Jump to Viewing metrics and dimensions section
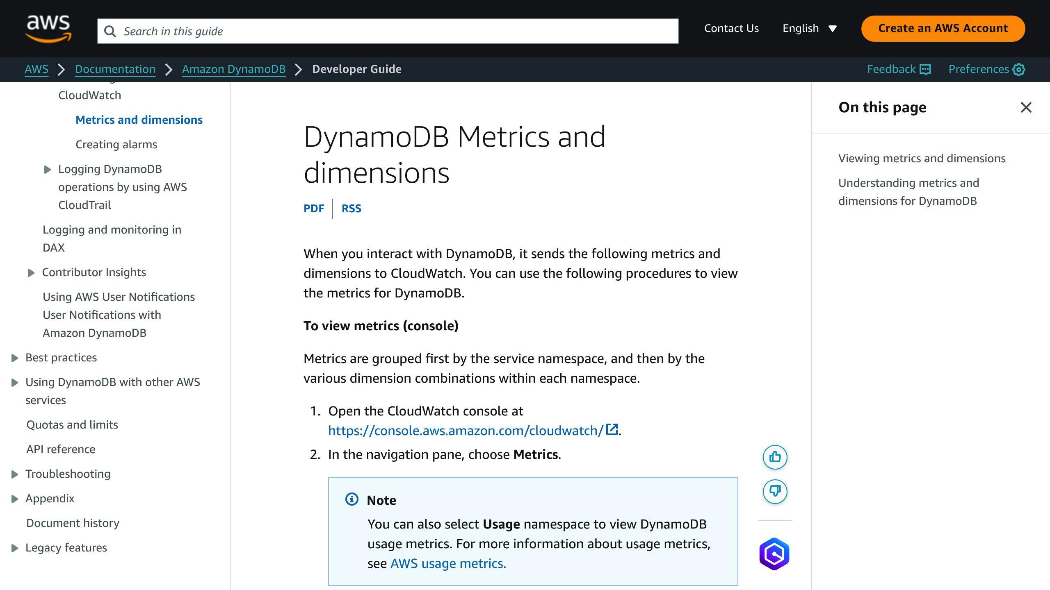 922,158
